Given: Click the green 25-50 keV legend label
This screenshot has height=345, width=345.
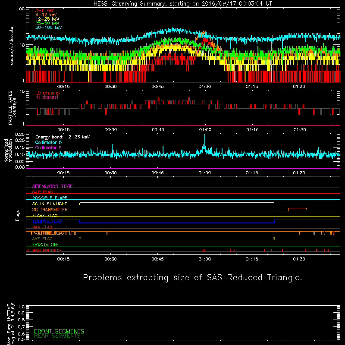Looking at the screenshot, I should pos(47,23).
